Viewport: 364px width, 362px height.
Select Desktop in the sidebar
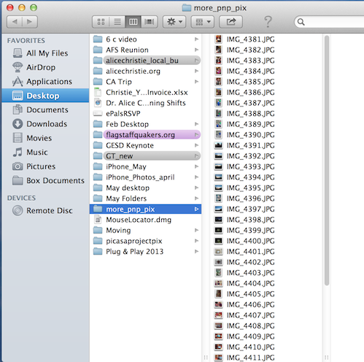pos(45,96)
